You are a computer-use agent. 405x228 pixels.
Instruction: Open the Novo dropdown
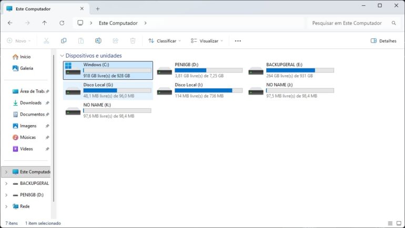coord(18,41)
